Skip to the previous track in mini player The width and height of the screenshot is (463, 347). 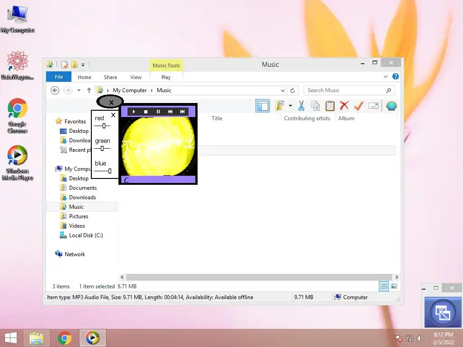170,112
